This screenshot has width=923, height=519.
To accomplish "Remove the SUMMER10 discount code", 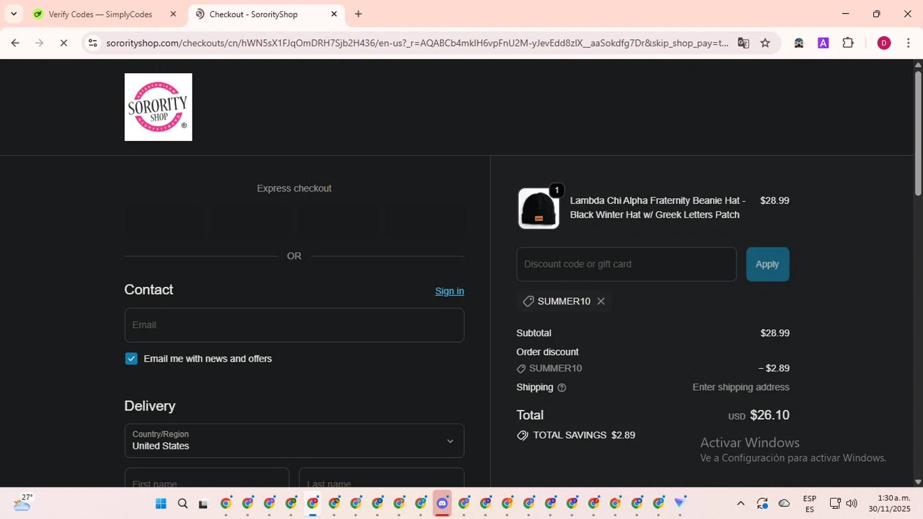I will (x=601, y=301).
